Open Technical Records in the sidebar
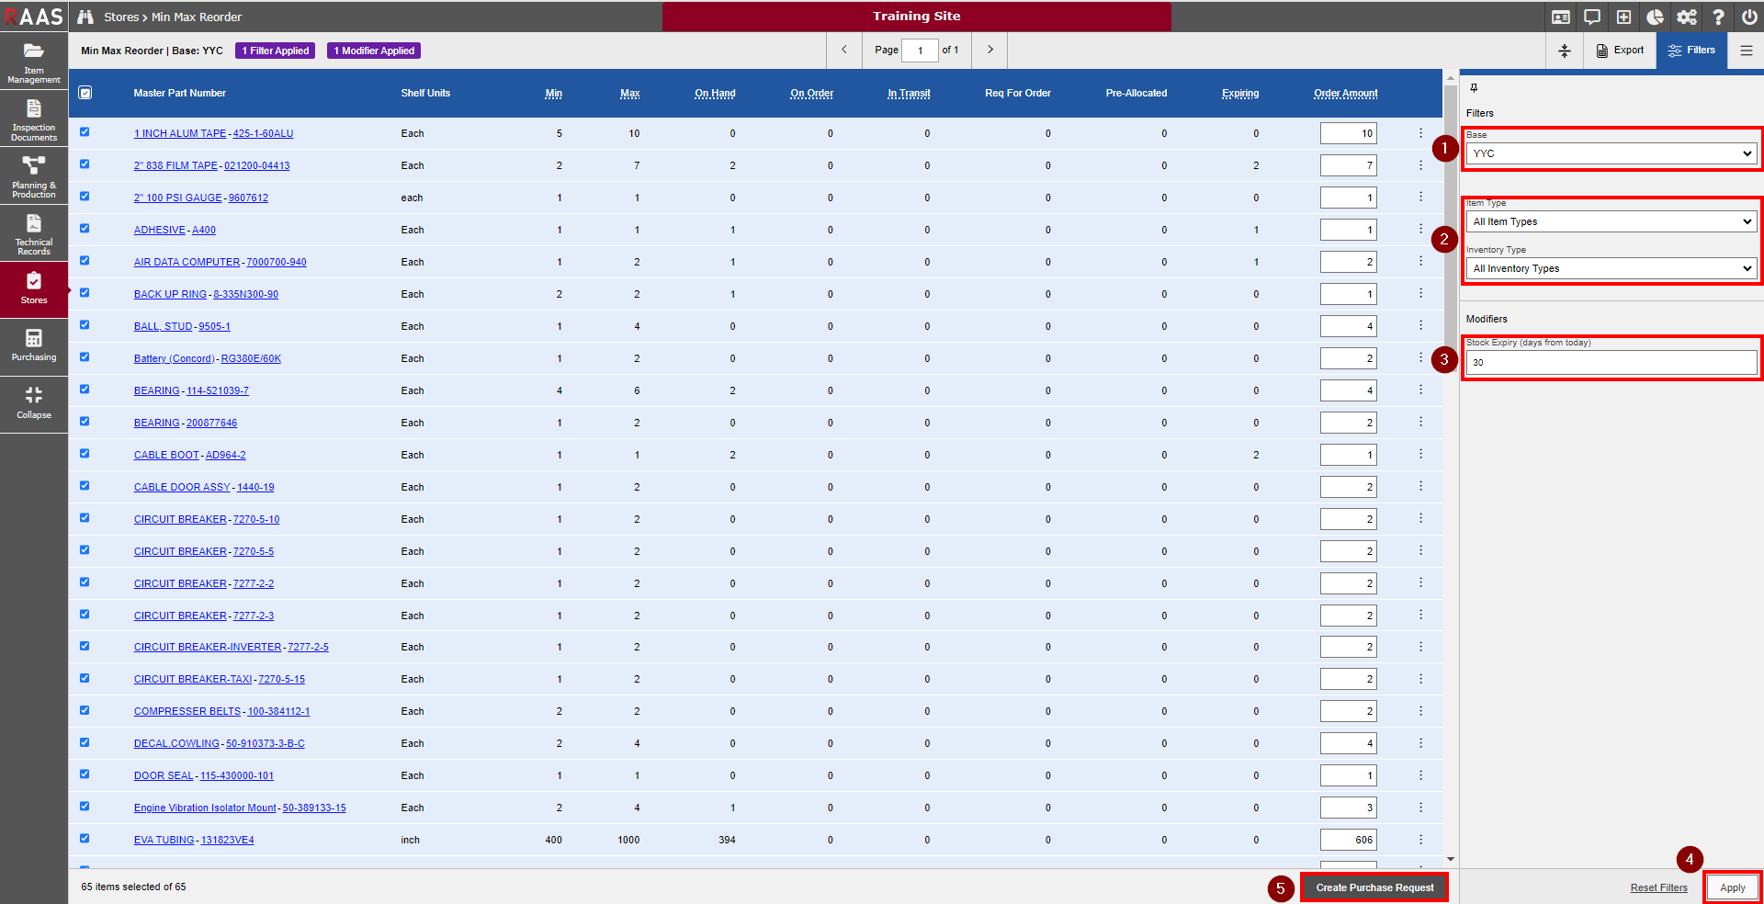 tap(34, 233)
